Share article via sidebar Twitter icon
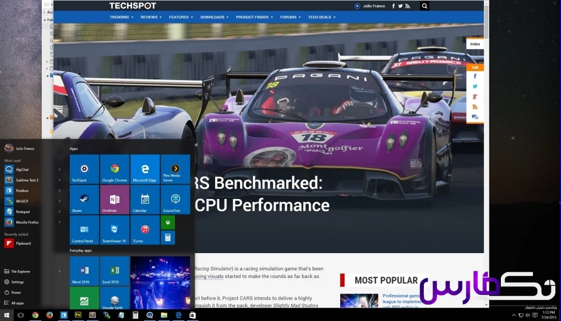Viewport: 561px width, 321px height. pos(475,86)
